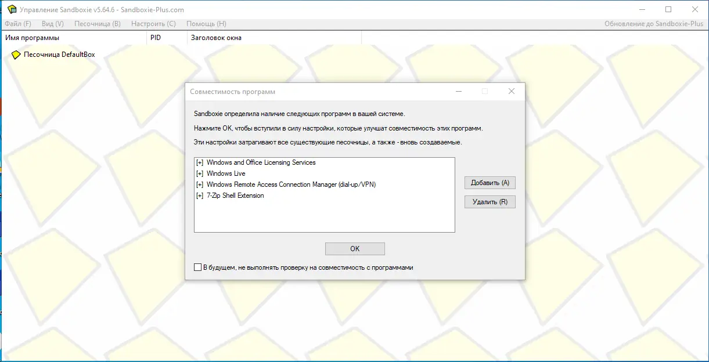Sort by Имя программы column header

73,38
